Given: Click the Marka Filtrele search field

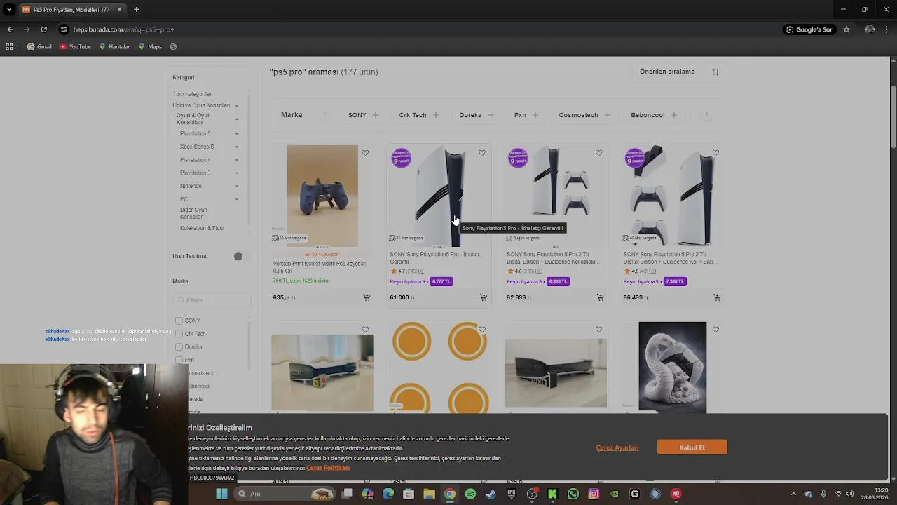Looking at the screenshot, I should click(212, 300).
